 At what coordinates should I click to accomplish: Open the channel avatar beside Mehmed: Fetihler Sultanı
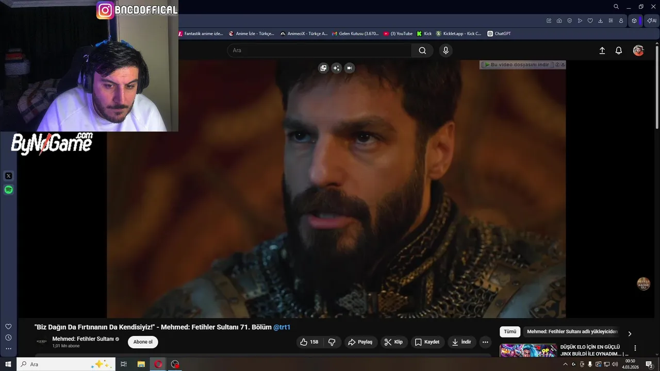pos(42,342)
